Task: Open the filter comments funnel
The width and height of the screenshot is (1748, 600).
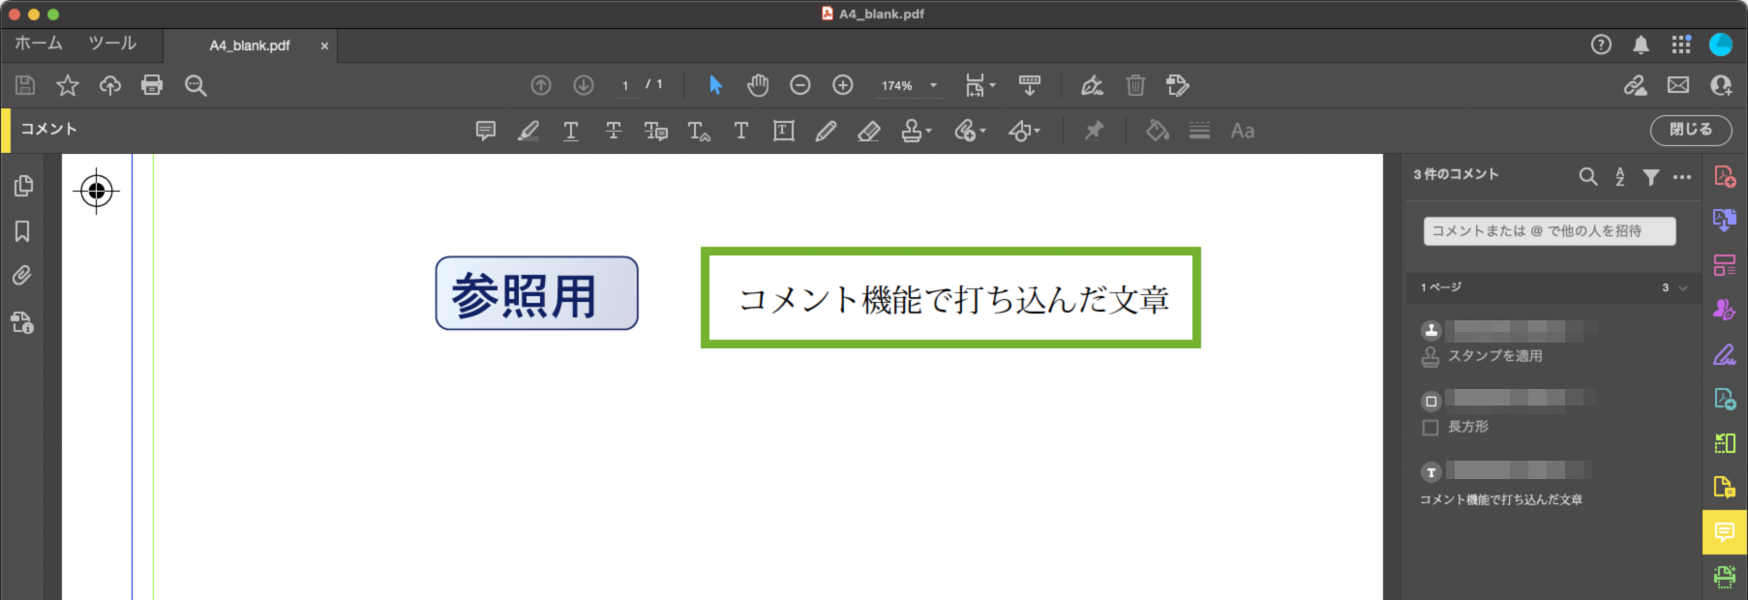Action: tap(1651, 176)
